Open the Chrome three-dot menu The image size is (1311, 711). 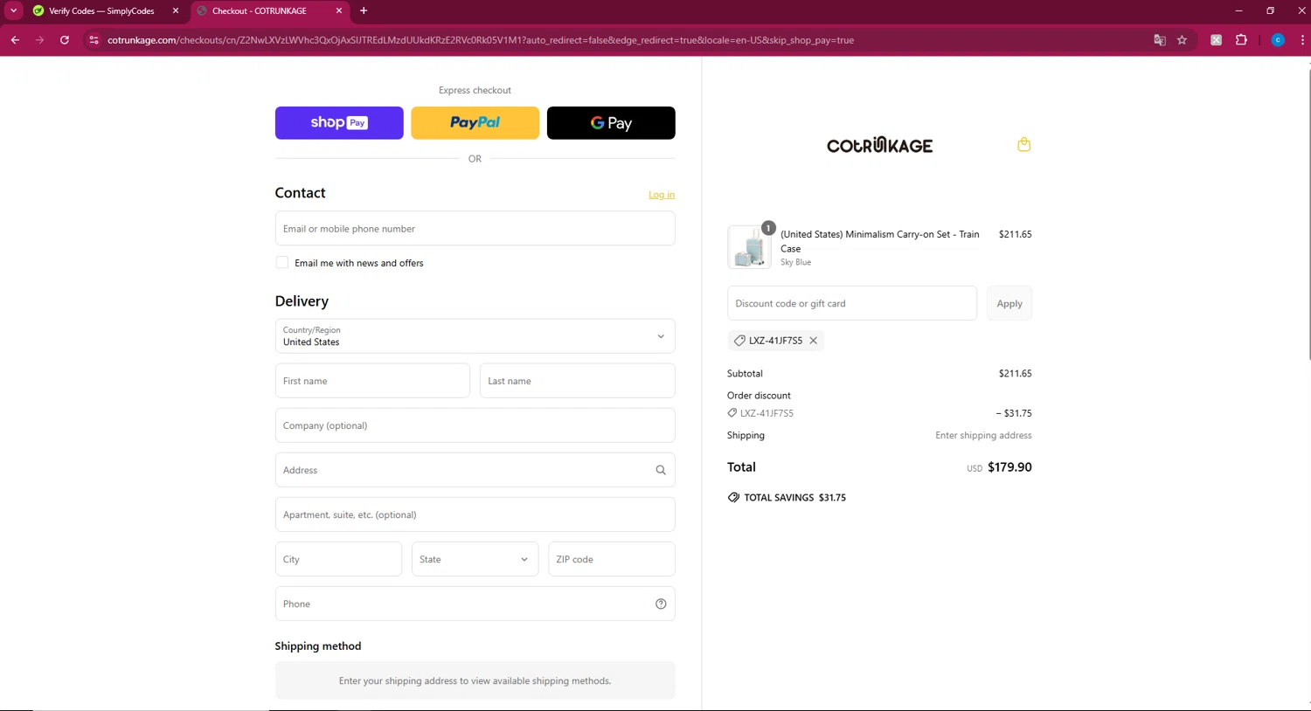[1302, 40]
